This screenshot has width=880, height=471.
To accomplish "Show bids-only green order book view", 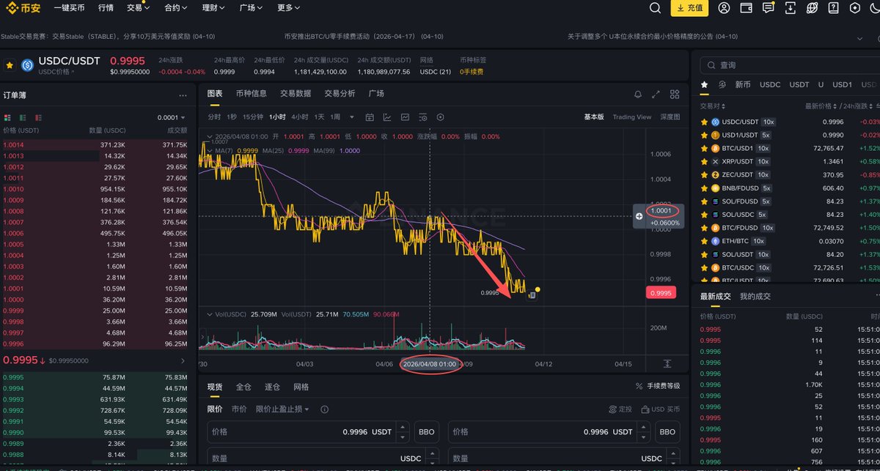I will coord(23,117).
